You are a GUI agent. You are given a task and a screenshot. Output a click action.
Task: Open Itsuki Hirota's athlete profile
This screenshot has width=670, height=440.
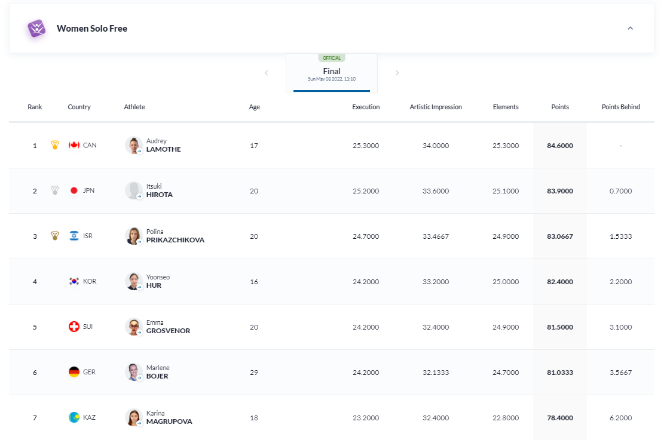[159, 191]
